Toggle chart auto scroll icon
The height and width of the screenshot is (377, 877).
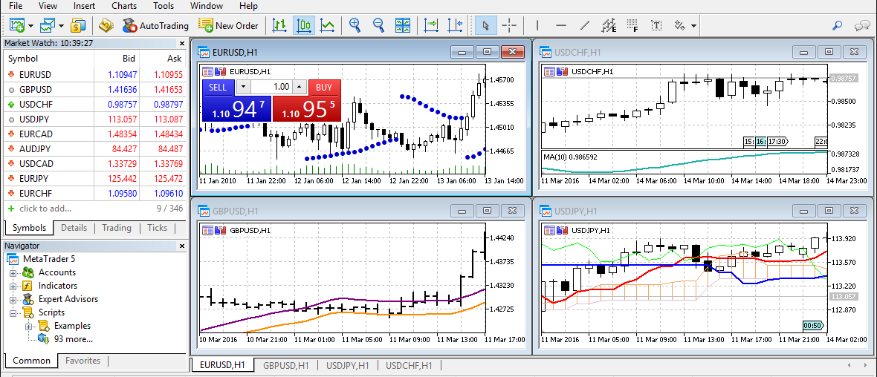431,25
